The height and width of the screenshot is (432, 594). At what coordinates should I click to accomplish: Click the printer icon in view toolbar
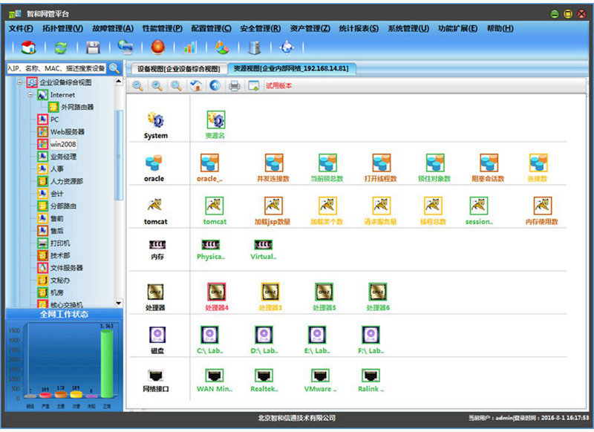tap(235, 86)
